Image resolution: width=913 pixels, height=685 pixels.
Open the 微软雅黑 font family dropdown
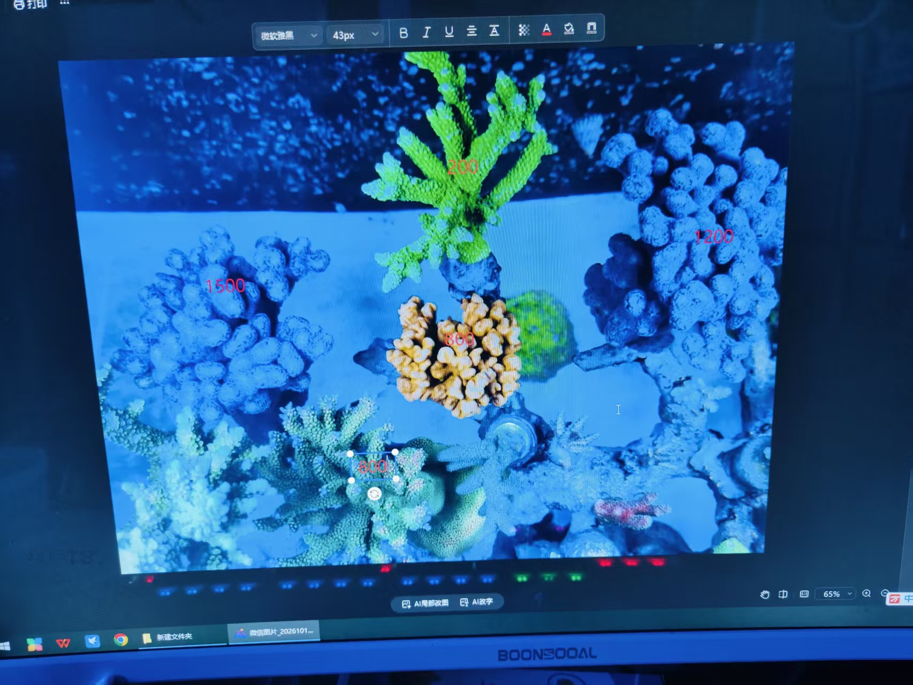288,36
